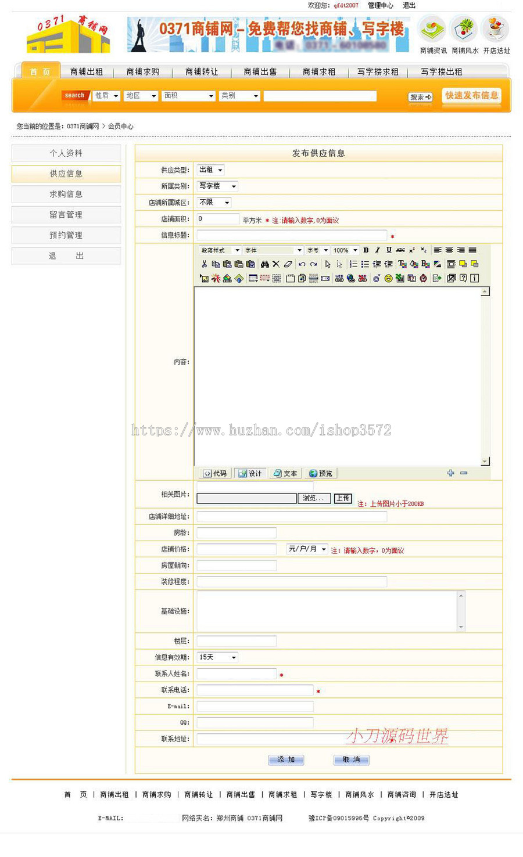Click the 商铺风水 icon at top right

pyautogui.click(x=463, y=29)
